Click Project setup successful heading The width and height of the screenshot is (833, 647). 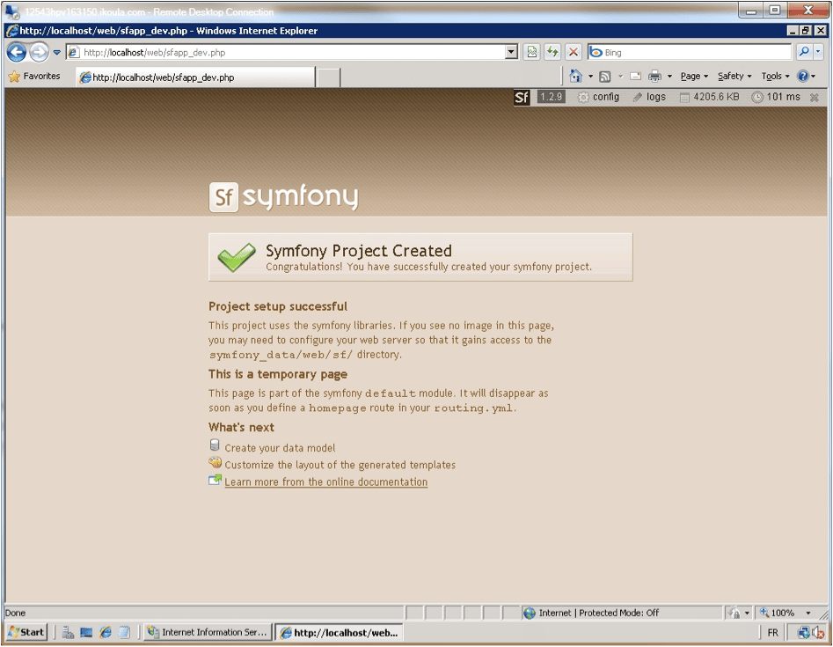point(278,306)
